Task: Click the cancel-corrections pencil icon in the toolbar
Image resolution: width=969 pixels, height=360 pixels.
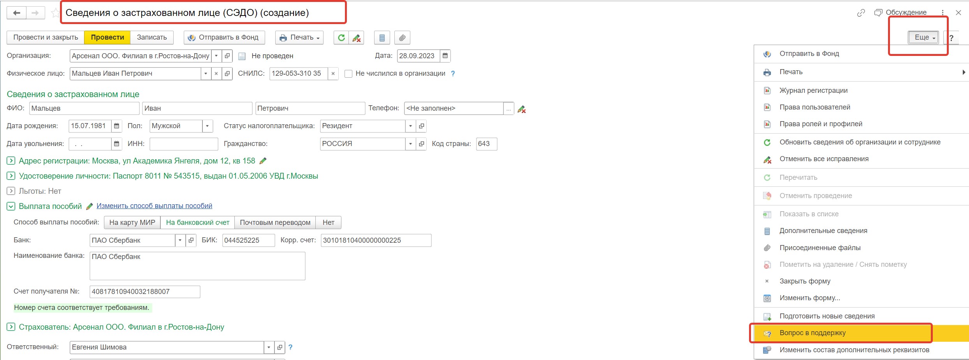Action: [356, 38]
